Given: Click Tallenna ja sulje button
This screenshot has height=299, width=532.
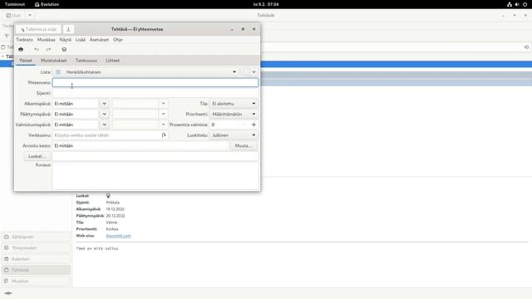Looking at the screenshot, I should [x=38, y=29].
